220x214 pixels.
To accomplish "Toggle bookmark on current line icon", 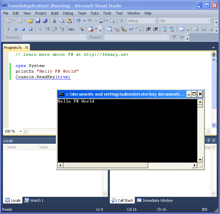I will click(182, 29).
